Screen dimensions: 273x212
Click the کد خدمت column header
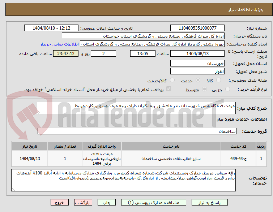(238, 146)
